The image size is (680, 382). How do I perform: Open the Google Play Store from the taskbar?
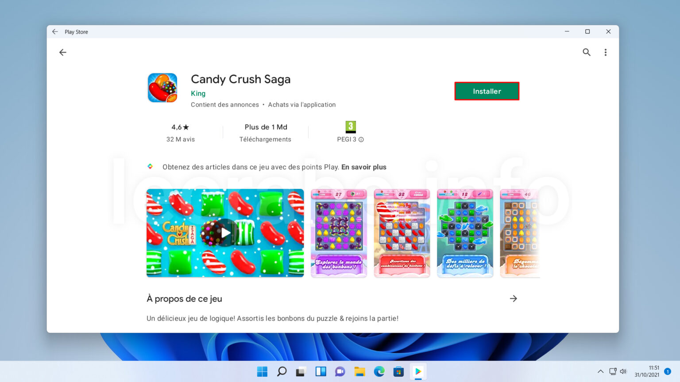coord(418,371)
